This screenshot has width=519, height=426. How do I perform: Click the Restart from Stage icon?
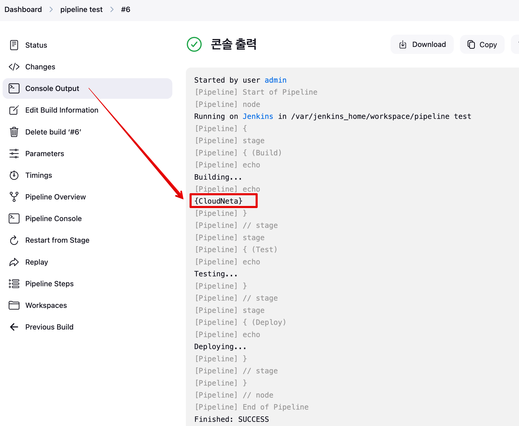(14, 240)
